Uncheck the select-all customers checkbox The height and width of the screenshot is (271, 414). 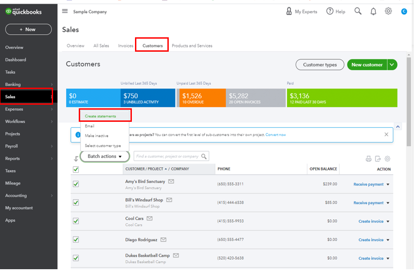[76, 169]
